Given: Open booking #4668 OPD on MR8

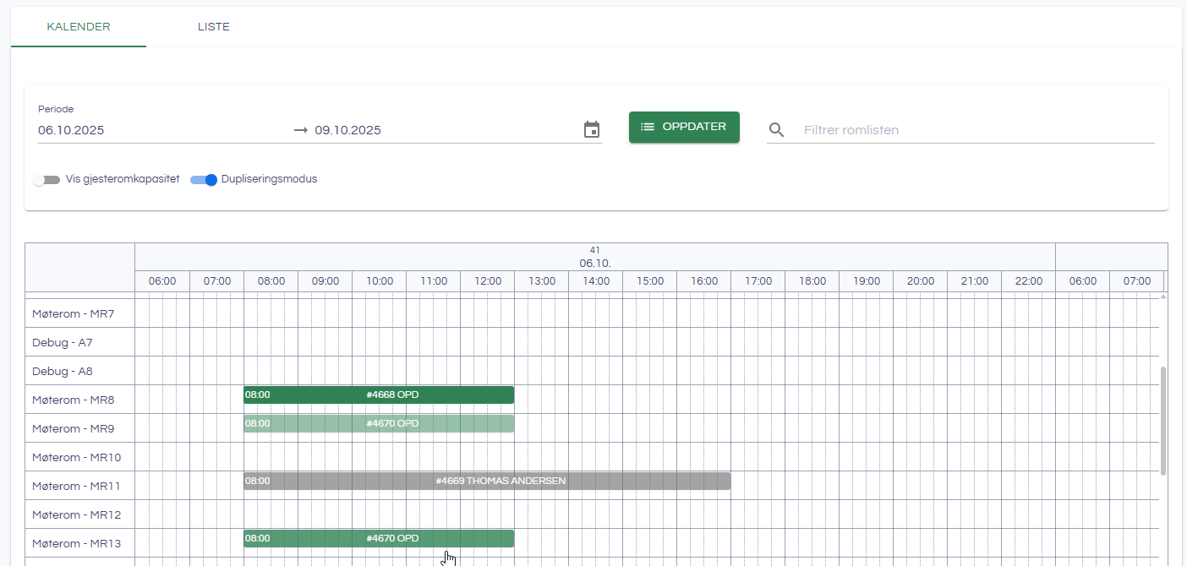Looking at the screenshot, I should click(x=379, y=395).
